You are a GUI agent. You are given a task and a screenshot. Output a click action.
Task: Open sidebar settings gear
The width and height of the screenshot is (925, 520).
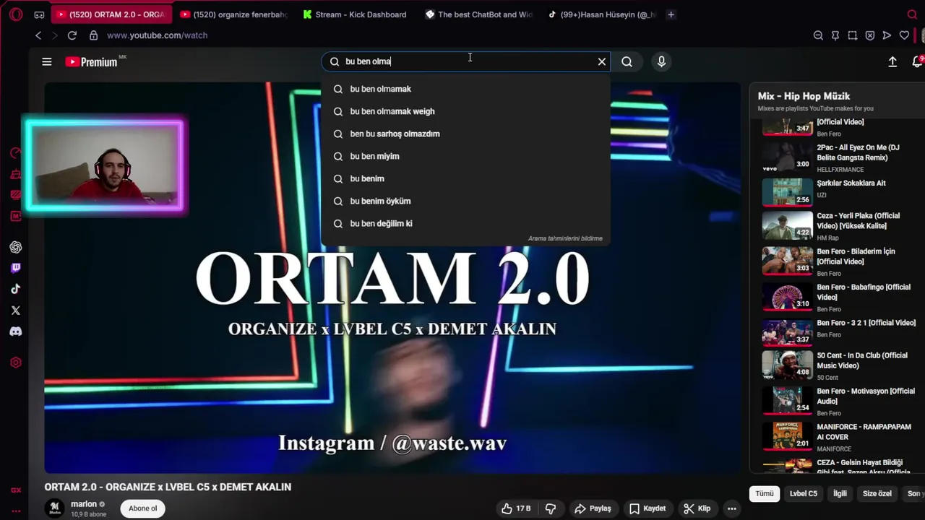pos(16,363)
